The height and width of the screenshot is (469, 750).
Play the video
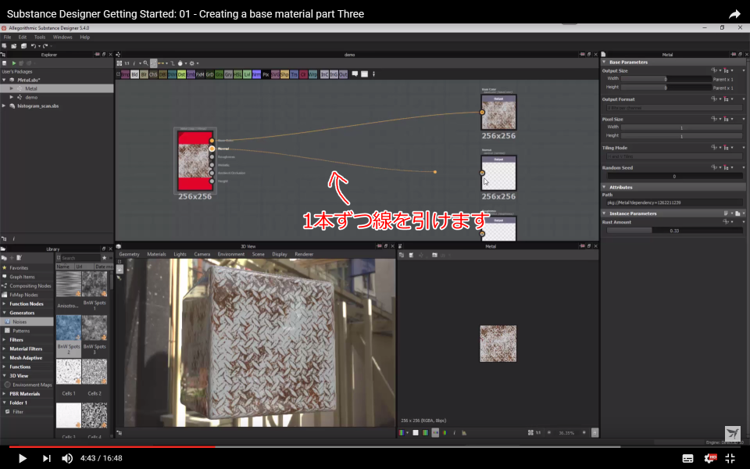click(x=22, y=459)
